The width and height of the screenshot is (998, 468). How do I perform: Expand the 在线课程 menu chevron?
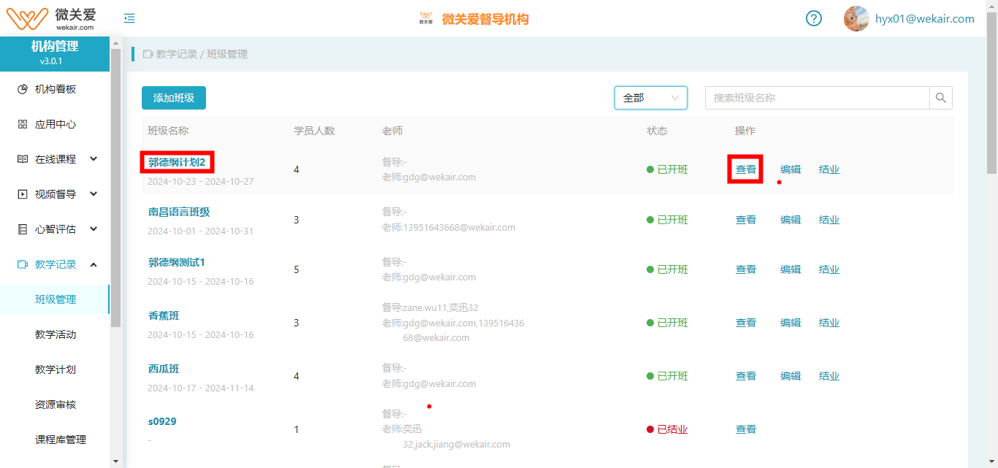(x=94, y=159)
